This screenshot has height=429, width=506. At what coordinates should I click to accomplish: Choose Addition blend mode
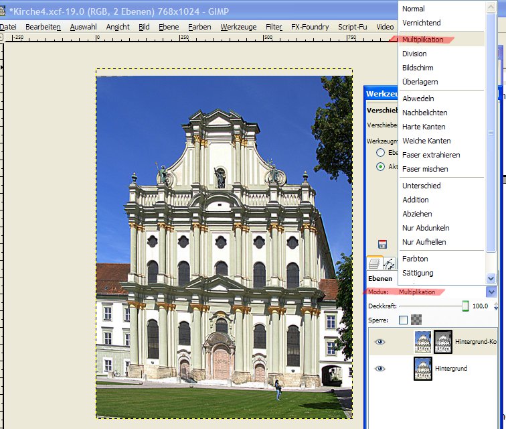416,200
